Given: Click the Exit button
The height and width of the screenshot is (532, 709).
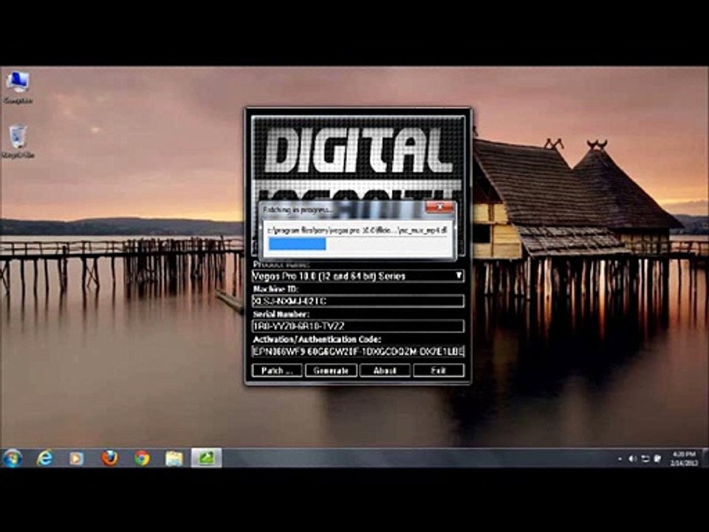Looking at the screenshot, I should pyautogui.click(x=439, y=370).
